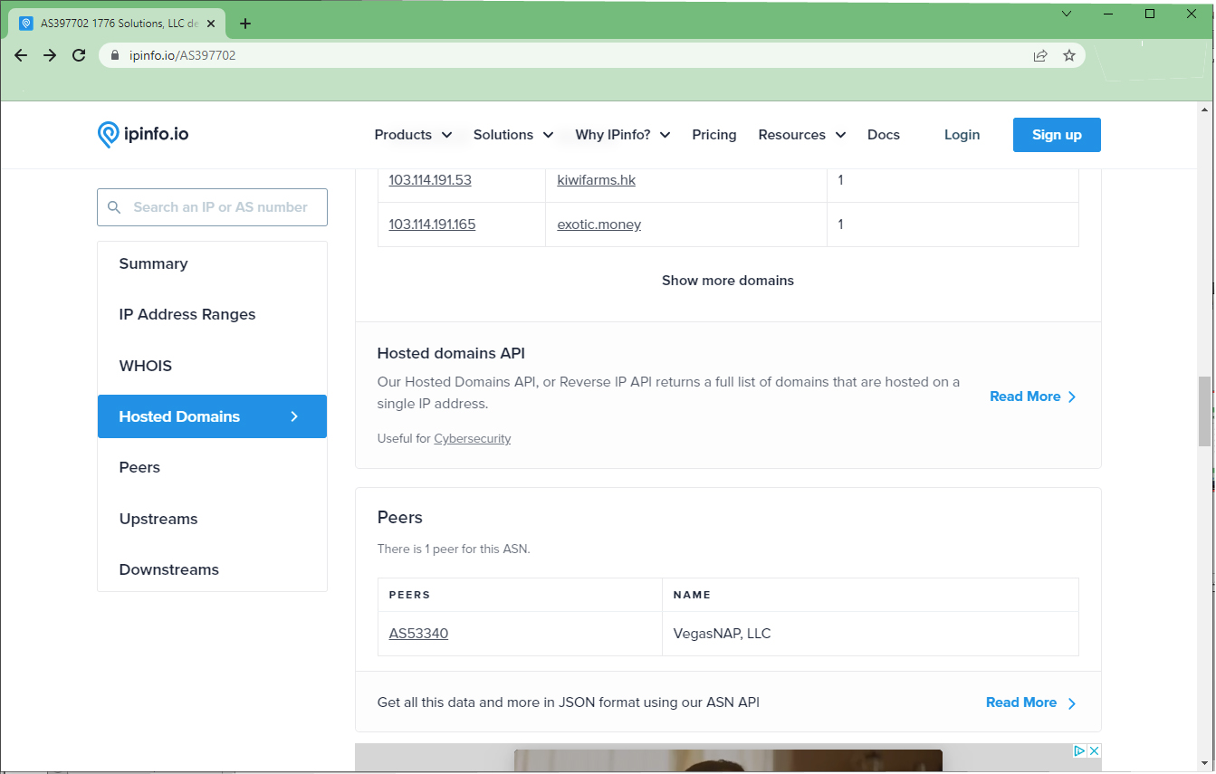Click the Sign up button
Image resolution: width=1216 pixels, height=774 pixels.
pyautogui.click(x=1057, y=135)
